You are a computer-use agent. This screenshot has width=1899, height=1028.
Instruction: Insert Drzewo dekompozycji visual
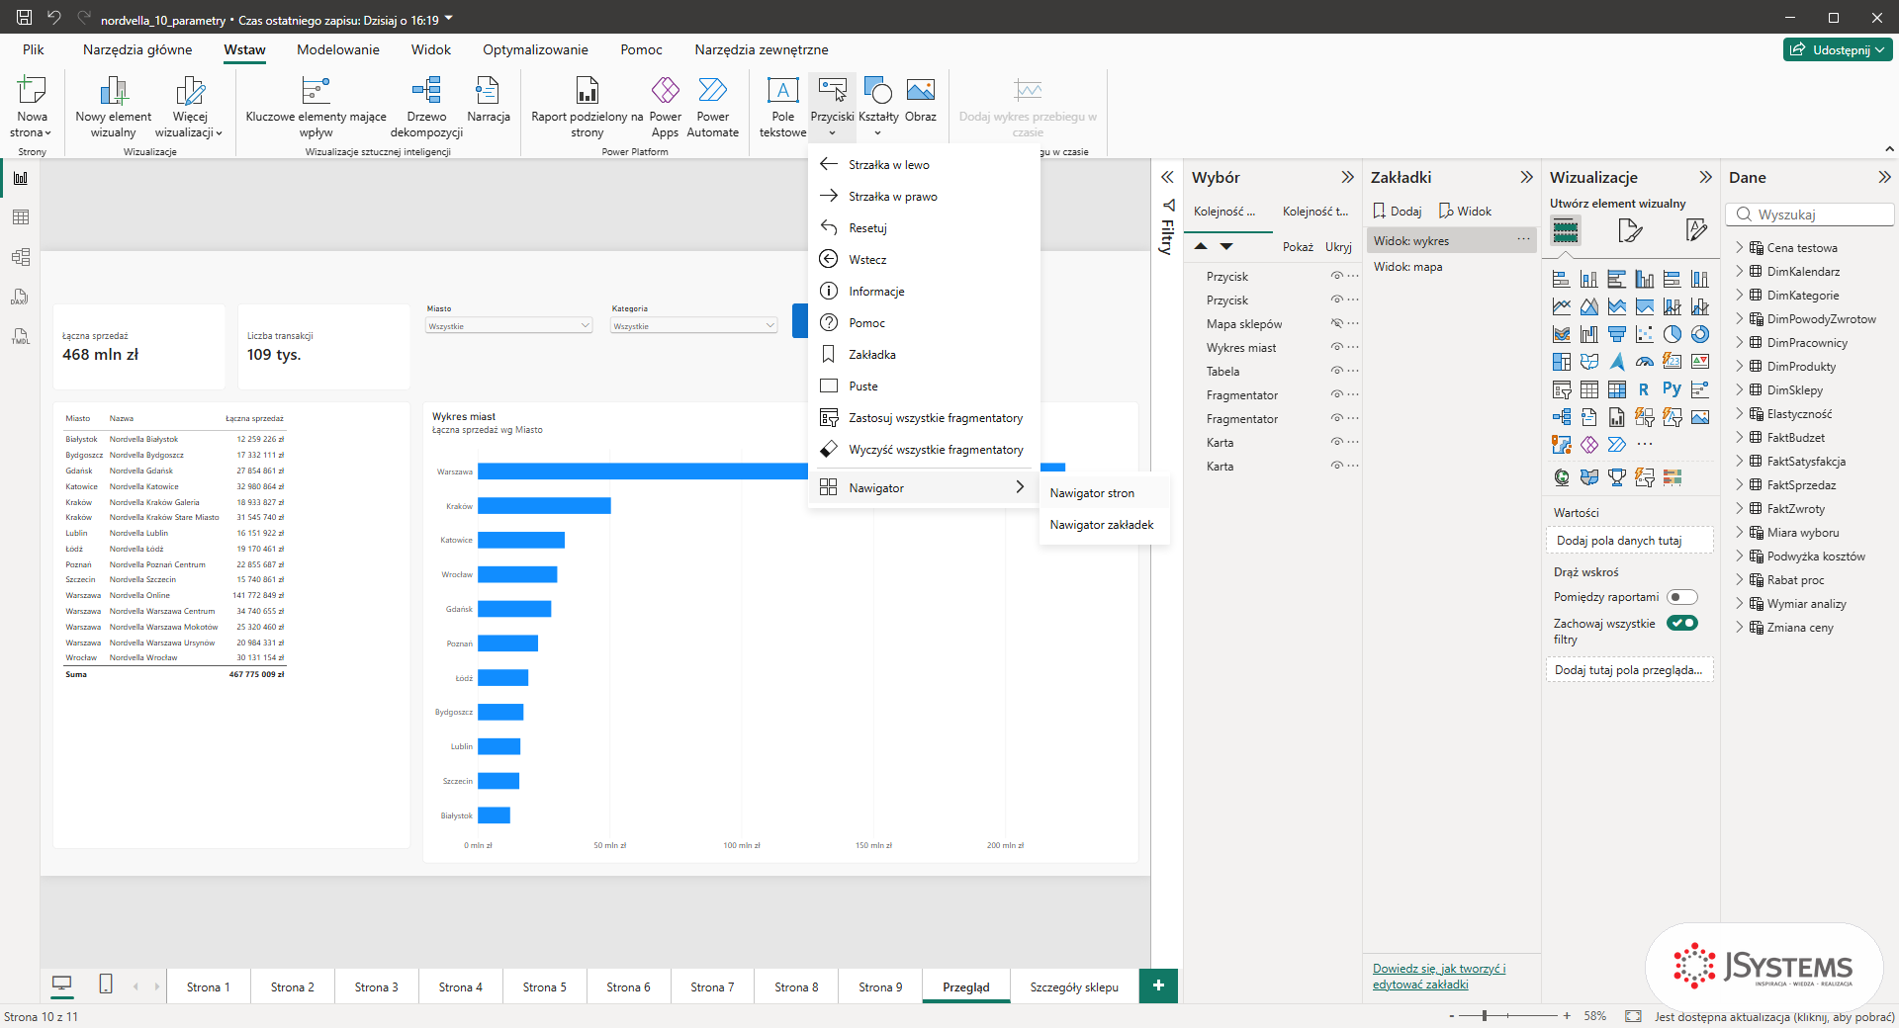[426, 107]
